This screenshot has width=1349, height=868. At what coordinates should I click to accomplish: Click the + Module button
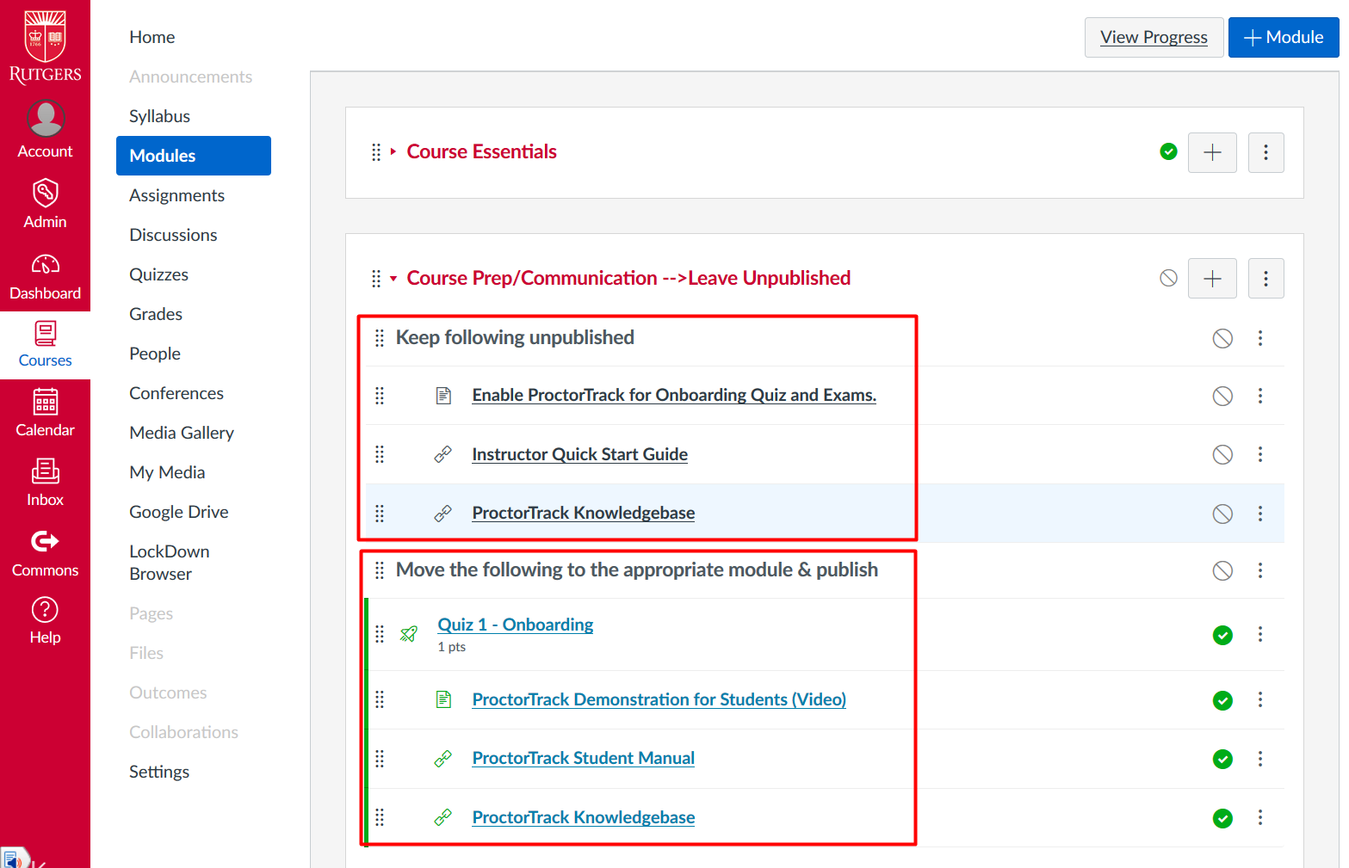click(1284, 37)
